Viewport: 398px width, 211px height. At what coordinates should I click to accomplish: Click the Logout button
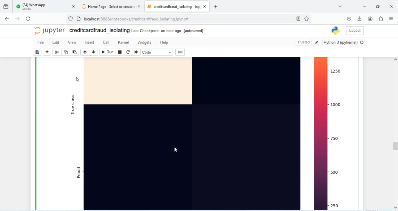point(355,31)
